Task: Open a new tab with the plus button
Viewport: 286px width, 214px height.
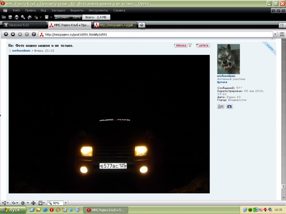Action: (142, 25)
